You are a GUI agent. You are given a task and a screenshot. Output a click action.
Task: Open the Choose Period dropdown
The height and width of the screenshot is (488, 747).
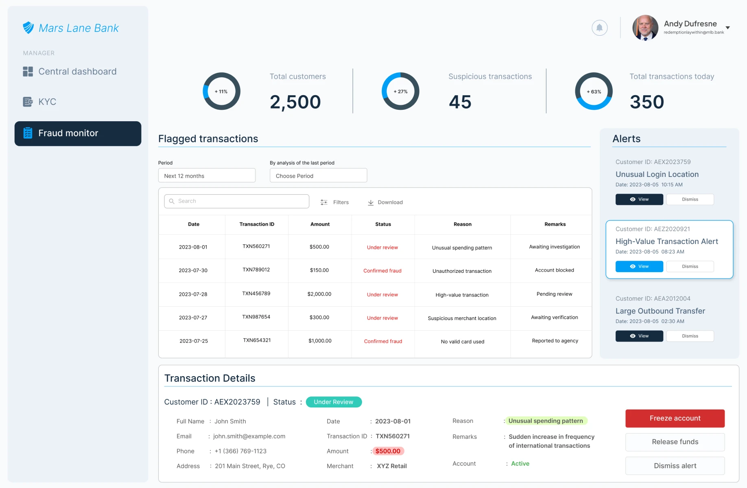click(318, 176)
